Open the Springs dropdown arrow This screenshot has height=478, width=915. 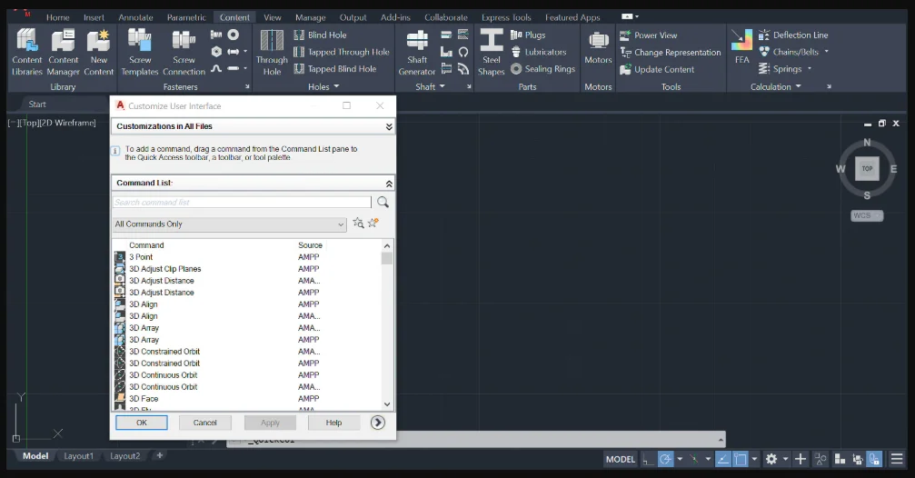810,69
